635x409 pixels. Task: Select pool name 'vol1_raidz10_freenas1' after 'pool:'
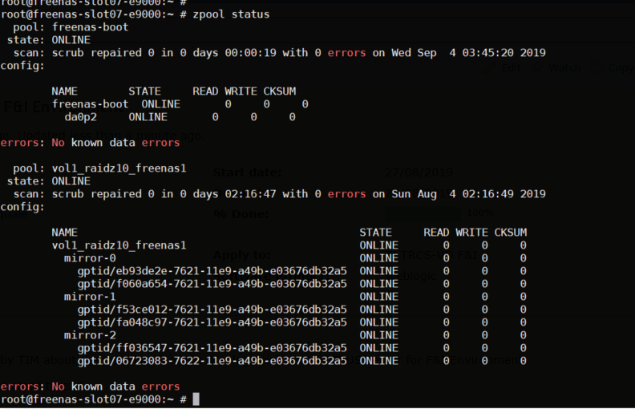tap(119, 168)
